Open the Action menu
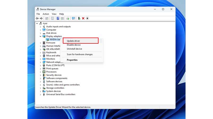The height and width of the screenshot is (119, 213). click(46, 14)
